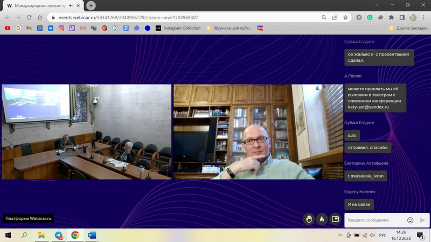Open a new browser tab
This screenshot has height=242, width=431.
[x=91, y=5]
